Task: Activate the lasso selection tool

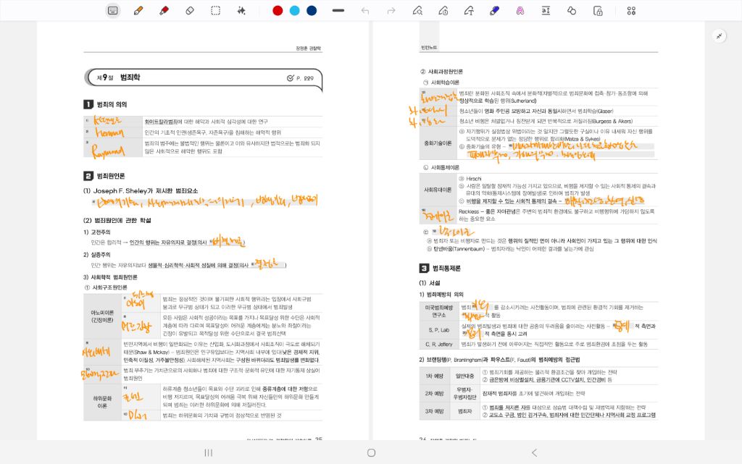Action: click(x=216, y=10)
